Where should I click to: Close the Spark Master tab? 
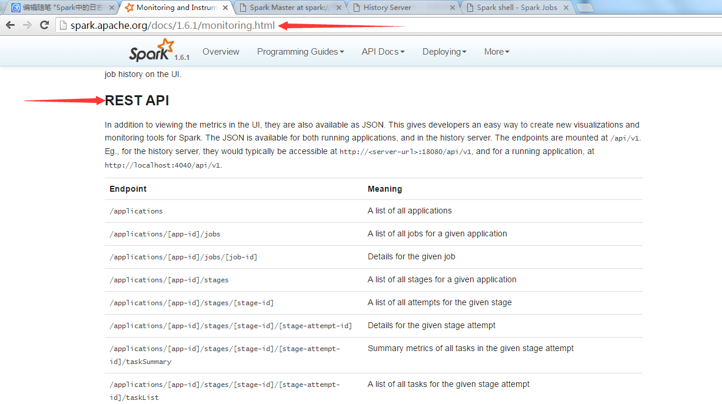coord(339,8)
